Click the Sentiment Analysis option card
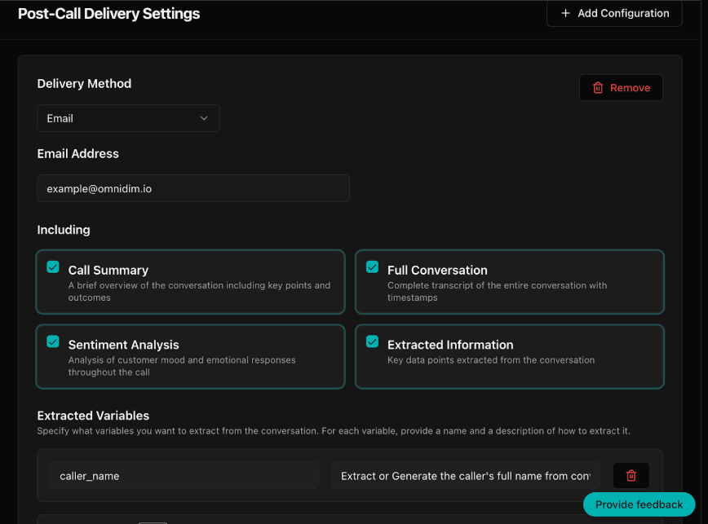 (x=190, y=356)
